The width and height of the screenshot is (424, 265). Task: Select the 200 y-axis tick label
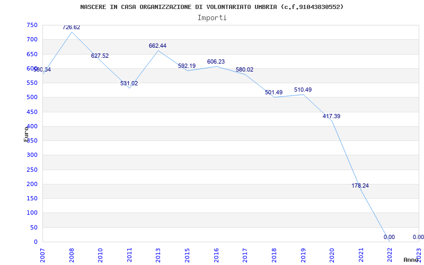[32, 184]
